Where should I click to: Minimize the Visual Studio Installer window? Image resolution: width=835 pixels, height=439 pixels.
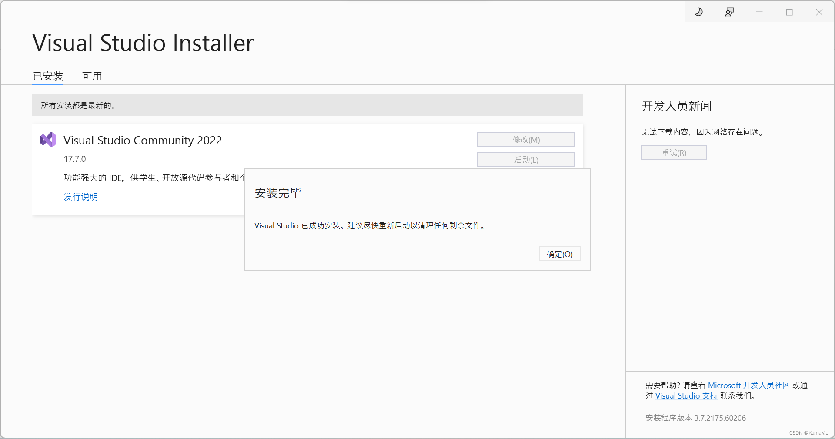(759, 12)
